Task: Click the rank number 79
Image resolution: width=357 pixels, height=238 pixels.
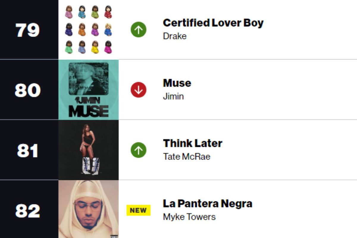Action: [x=28, y=30]
